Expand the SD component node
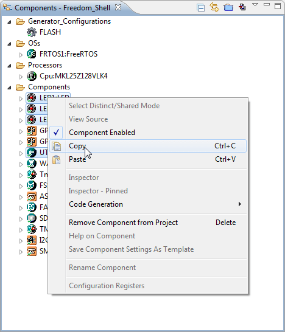The height and width of the screenshot is (332, 285). pos(21,219)
